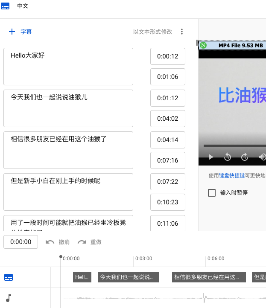
Task: Click the plus icon to add subtitle
Action: pos(12,32)
